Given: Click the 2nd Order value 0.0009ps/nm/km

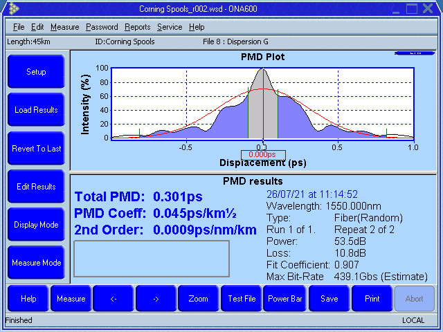Looking at the screenshot, I should coord(205,230).
